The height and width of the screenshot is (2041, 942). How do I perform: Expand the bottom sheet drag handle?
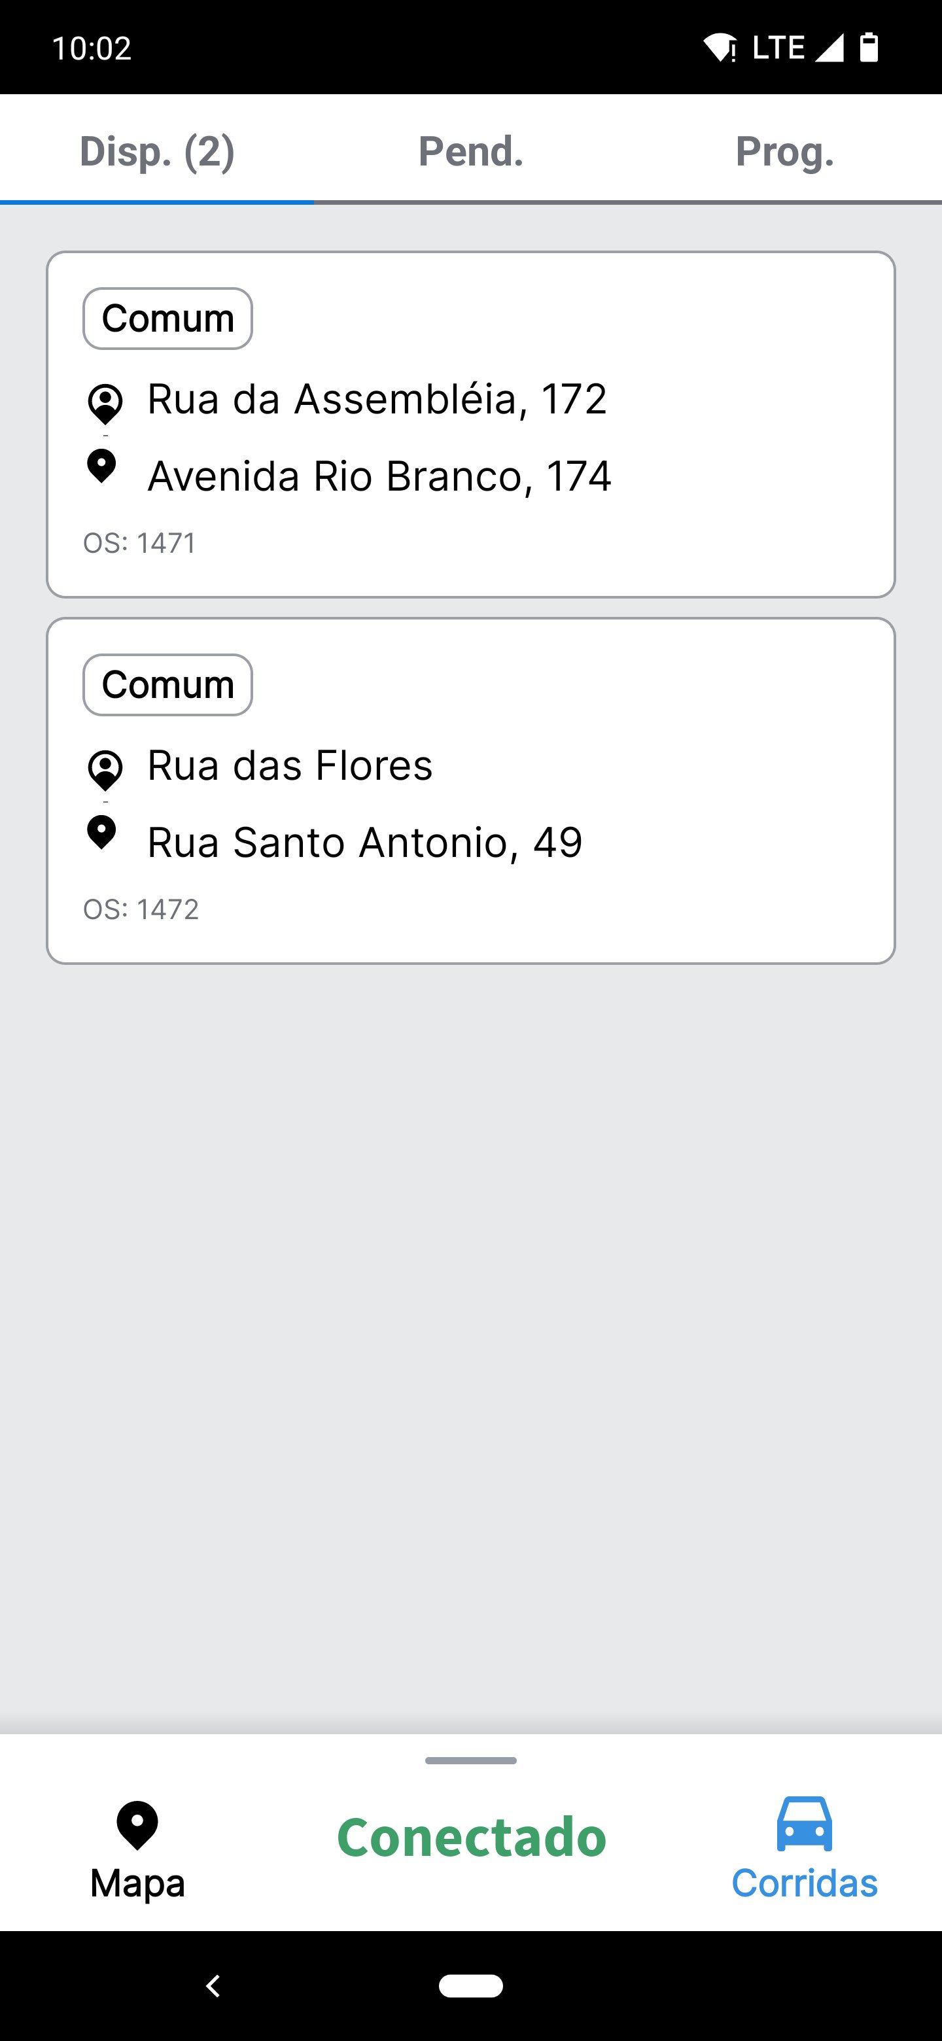[x=470, y=1760]
